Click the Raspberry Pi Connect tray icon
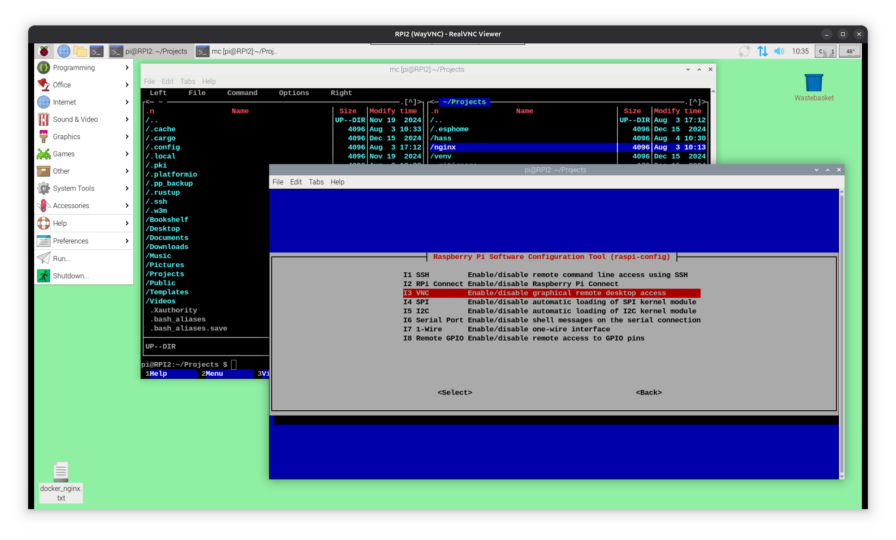 (x=744, y=51)
